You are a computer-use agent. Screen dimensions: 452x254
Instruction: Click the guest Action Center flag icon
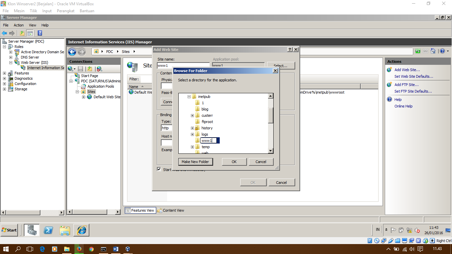[x=393, y=230]
